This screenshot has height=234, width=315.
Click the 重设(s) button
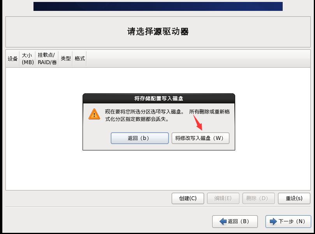coord(294,199)
